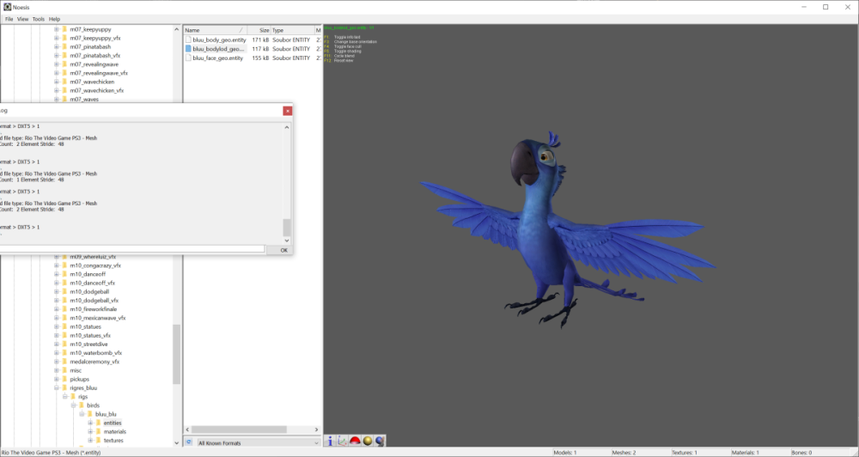This screenshot has width=859, height=457.
Task: Open the View menu
Action: click(22, 19)
